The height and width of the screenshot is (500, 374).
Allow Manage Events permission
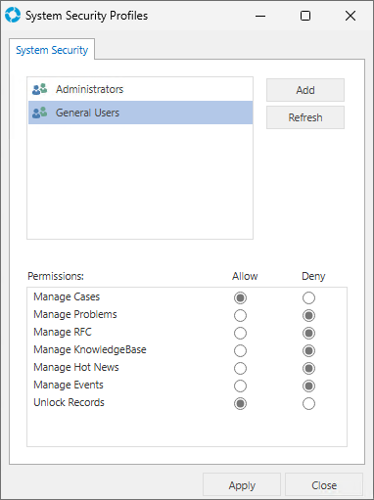point(240,386)
